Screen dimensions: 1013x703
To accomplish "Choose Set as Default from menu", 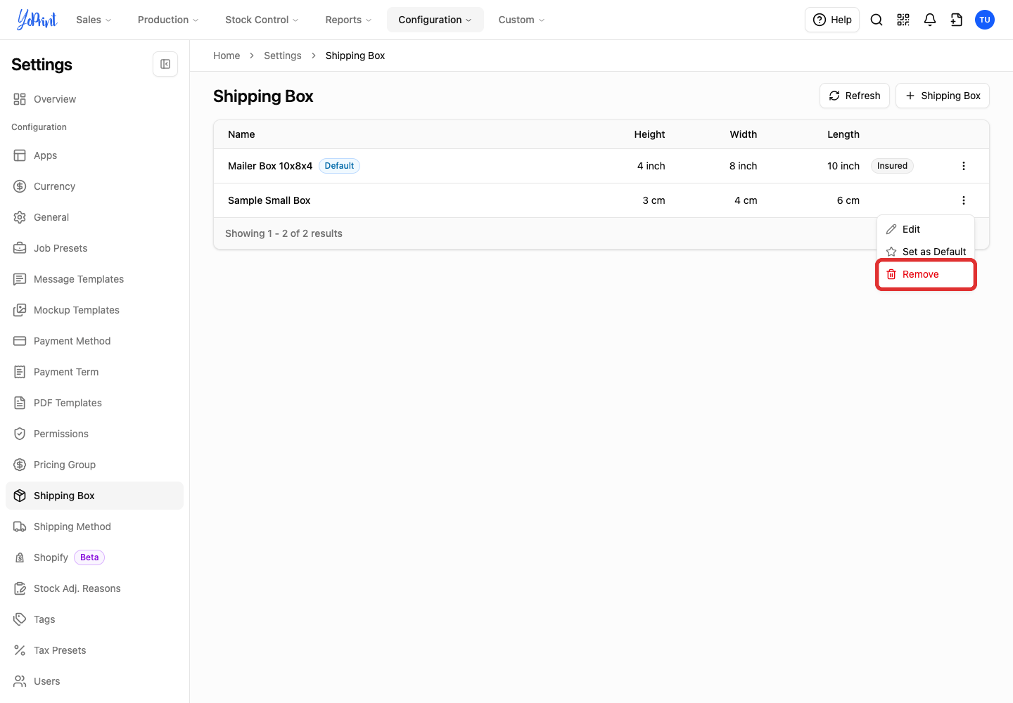I will (x=926, y=252).
